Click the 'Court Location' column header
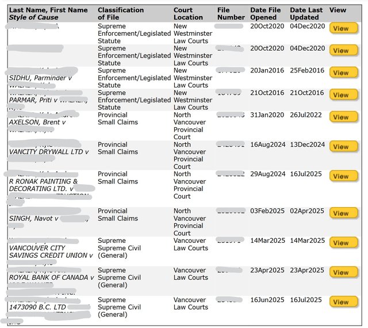368x328 pixels. point(188,14)
